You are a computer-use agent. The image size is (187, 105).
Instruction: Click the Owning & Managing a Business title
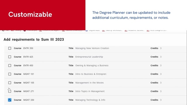click(92, 65)
